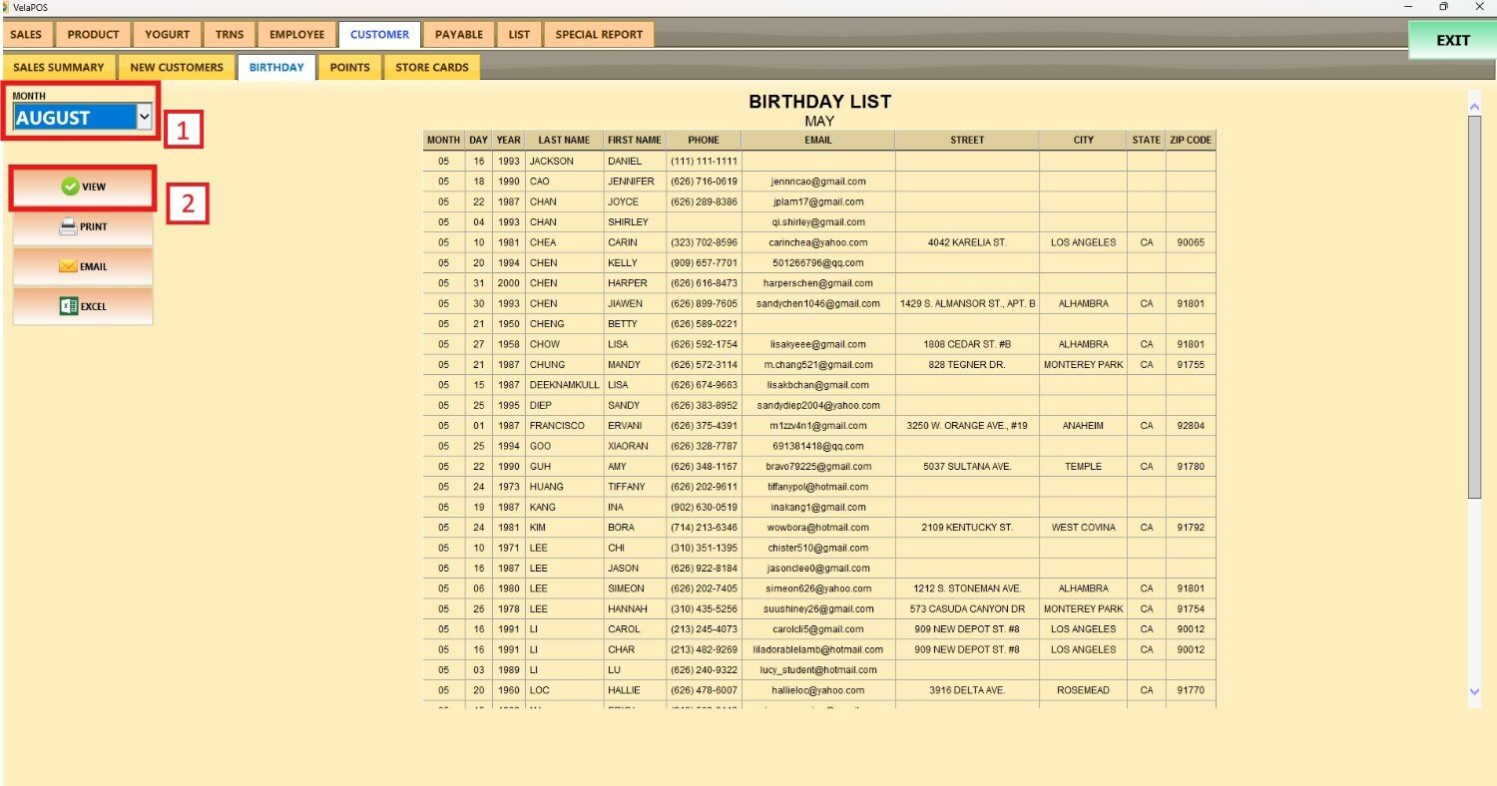This screenshot has height=786, width=1497.
Task: Click the scroll down arrow of the list
Action: point(1474,691)
